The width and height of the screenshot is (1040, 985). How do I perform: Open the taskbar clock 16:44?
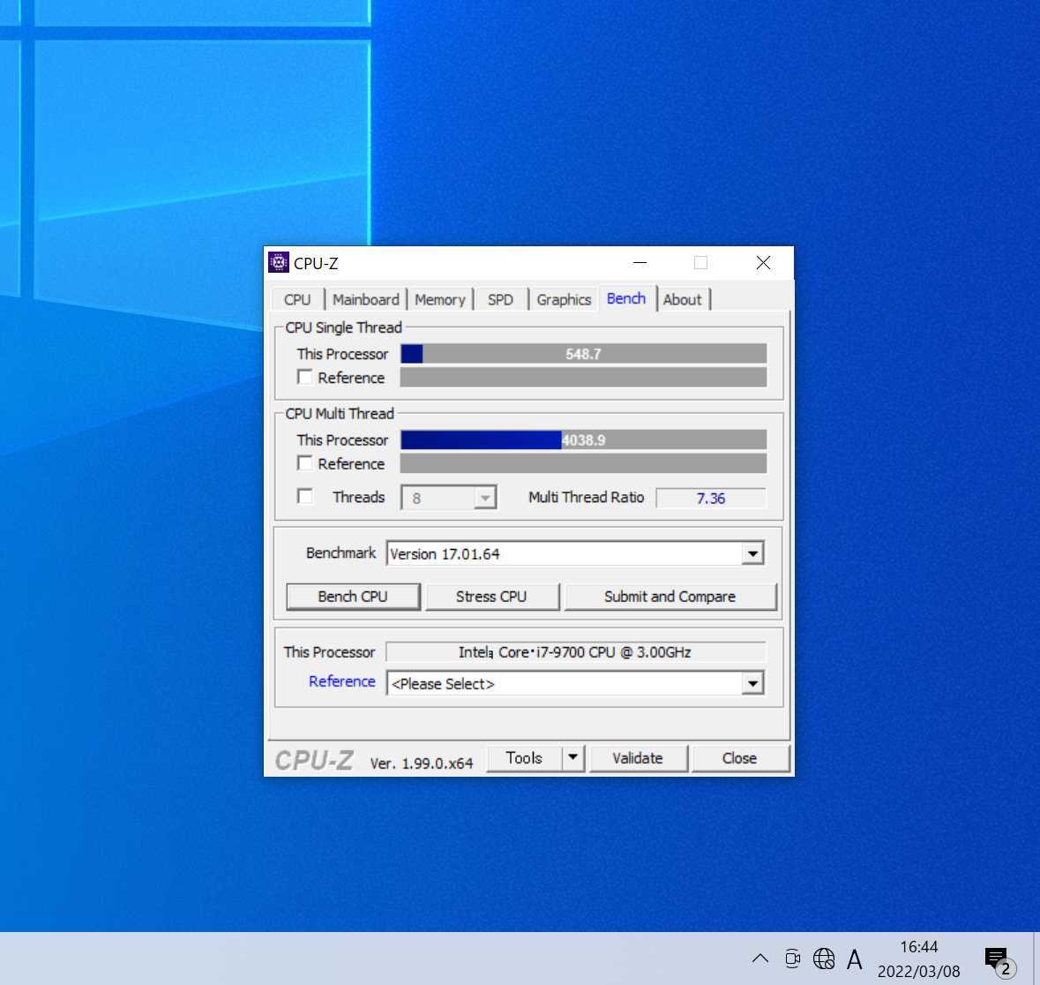(x=918, y=959)
